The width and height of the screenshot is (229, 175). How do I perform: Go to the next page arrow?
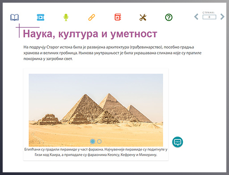click(222, 17)
